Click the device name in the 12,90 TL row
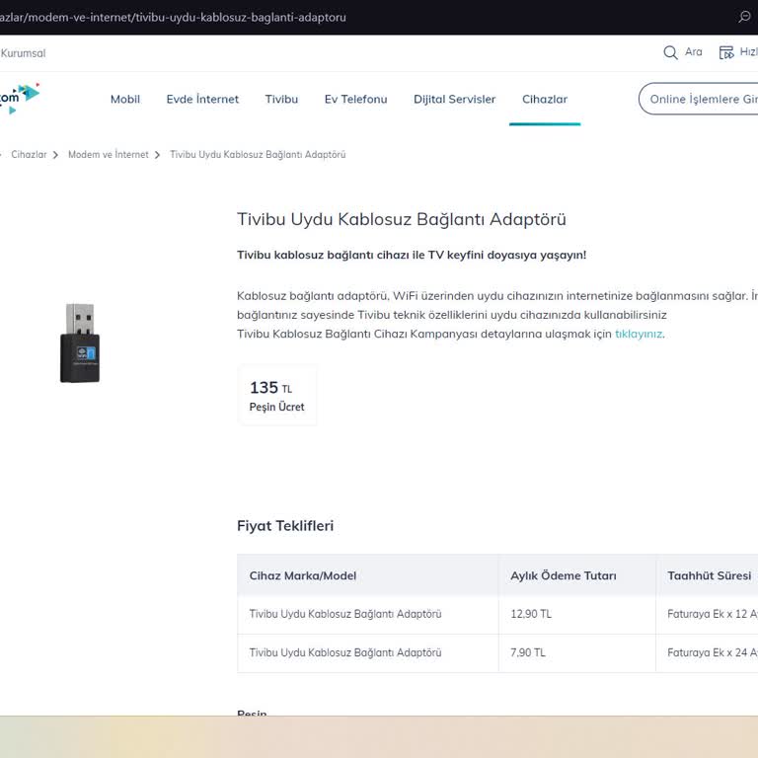 point(345,614)
